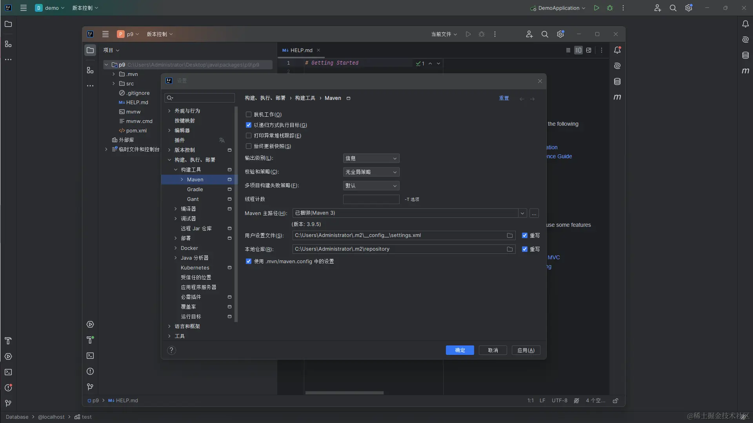Open Build hammer tool in outer left sidebar

point(8,341)
